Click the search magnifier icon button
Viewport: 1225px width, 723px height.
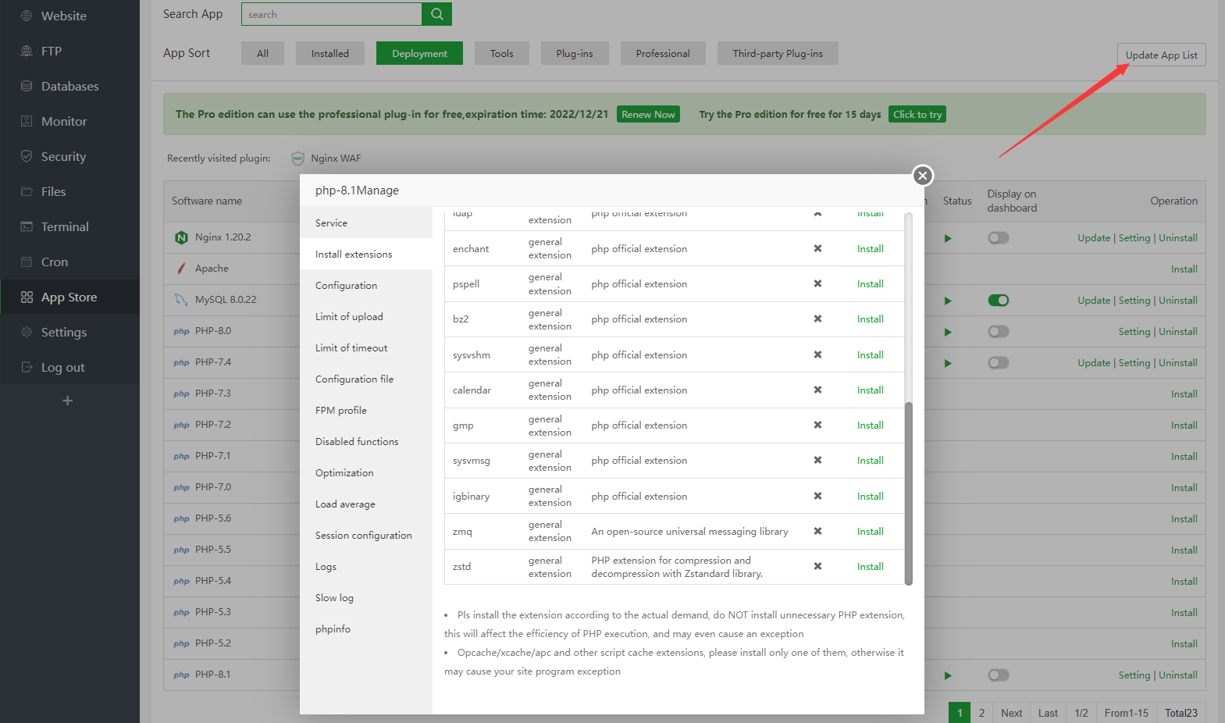(436, 14)
